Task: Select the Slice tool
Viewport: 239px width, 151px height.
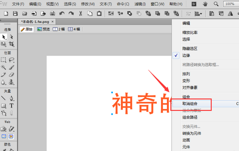Action: (12, 129)
